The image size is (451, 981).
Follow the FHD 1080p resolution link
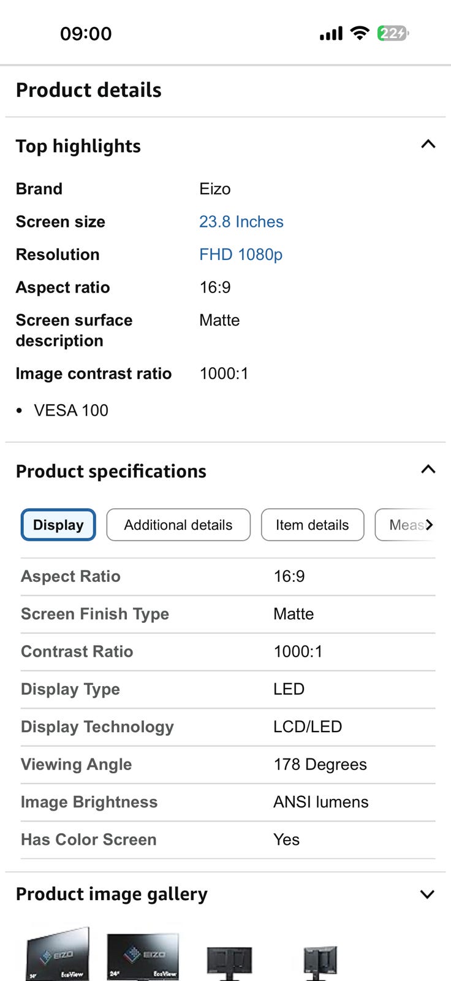(x=241, y=254)
